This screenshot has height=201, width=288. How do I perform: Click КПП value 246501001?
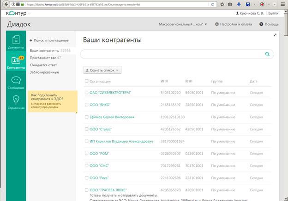(x=194, y=105)
